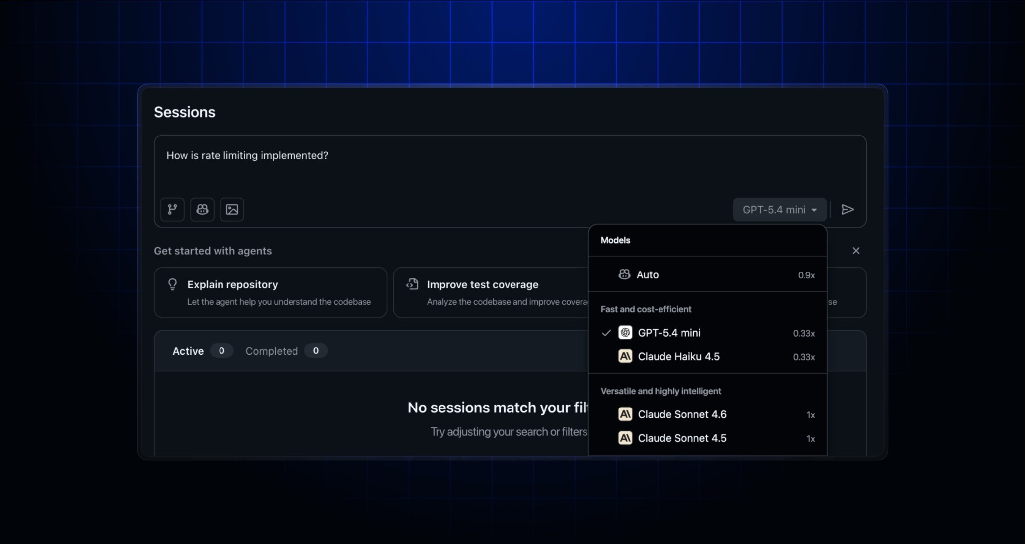Viewport: 1025px width, 544px height.
Task: Click the Active tab count badge
Action: [x=221, y=351]
